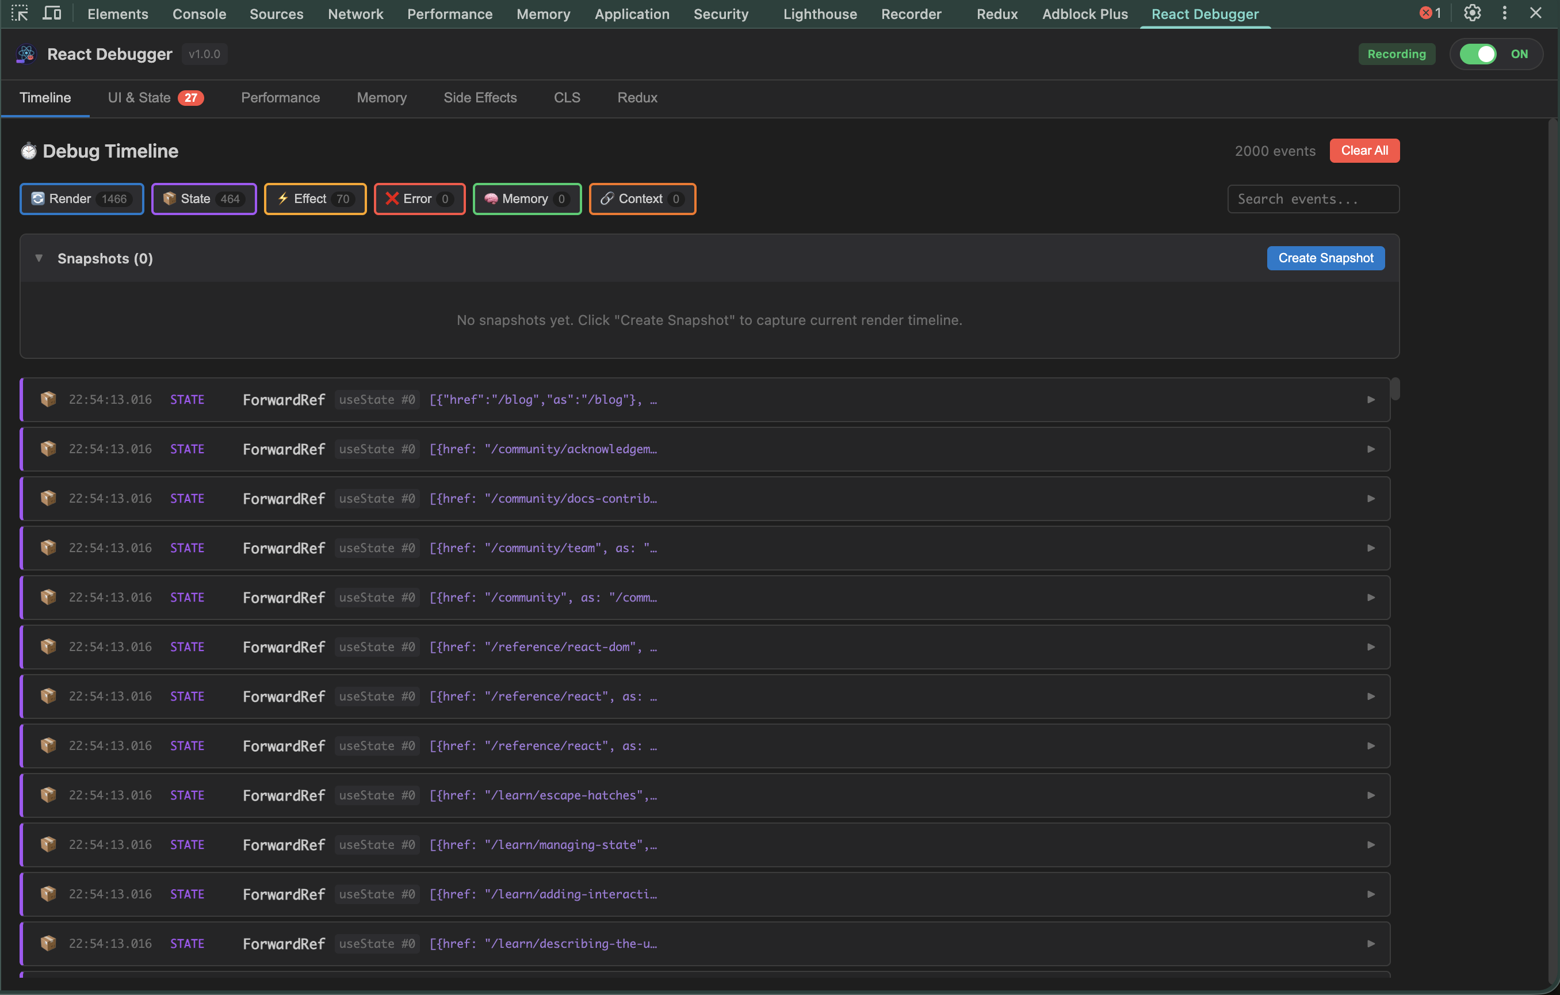
Task: Click the lightning icon on the Effect filter
Action: [x=282, y=199]
